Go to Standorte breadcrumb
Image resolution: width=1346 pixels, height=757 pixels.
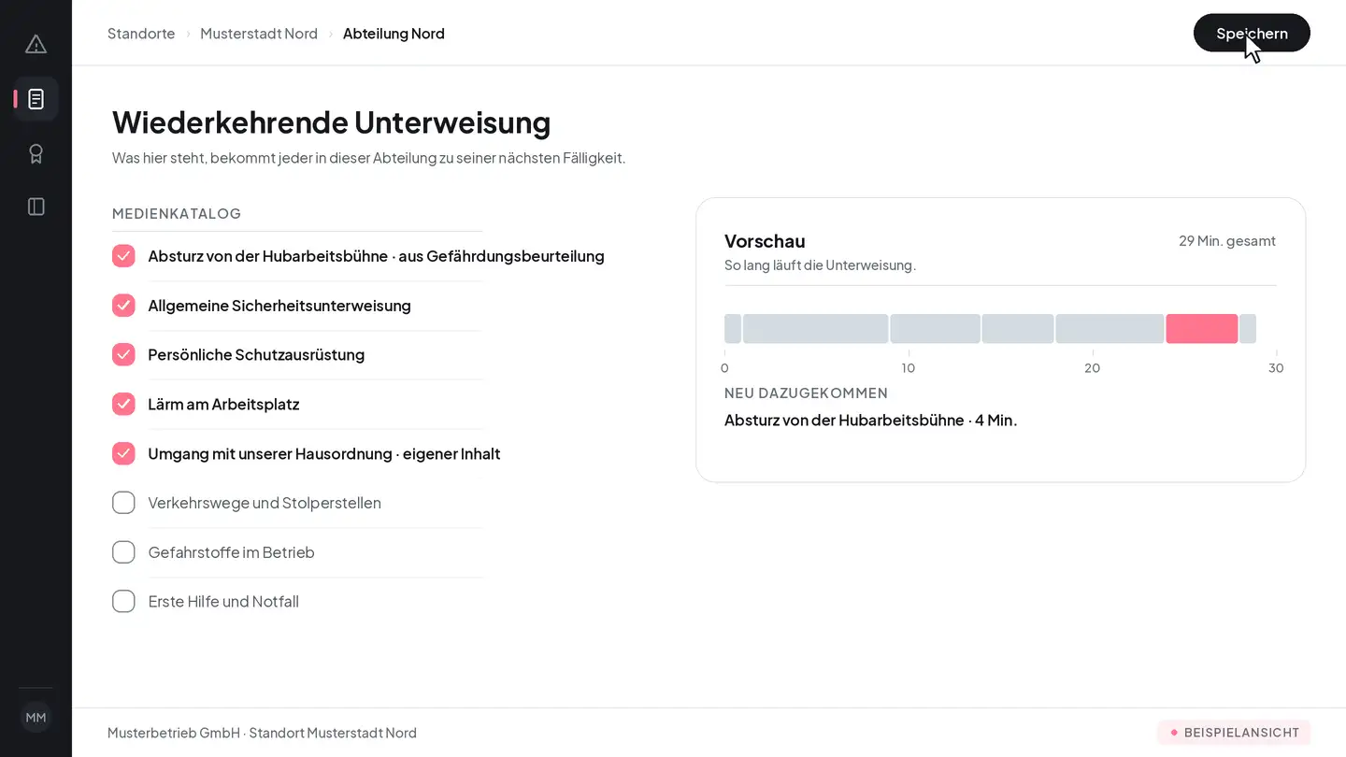point(141,34)
